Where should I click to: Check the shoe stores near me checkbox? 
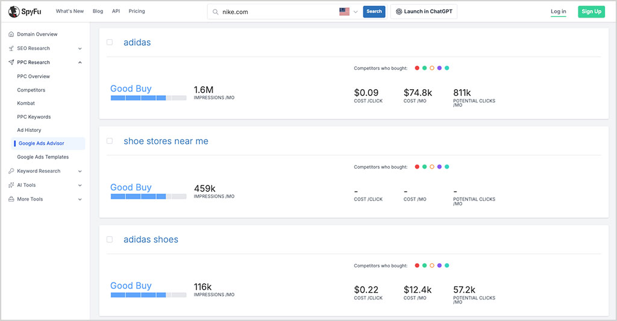click(110, 141)
